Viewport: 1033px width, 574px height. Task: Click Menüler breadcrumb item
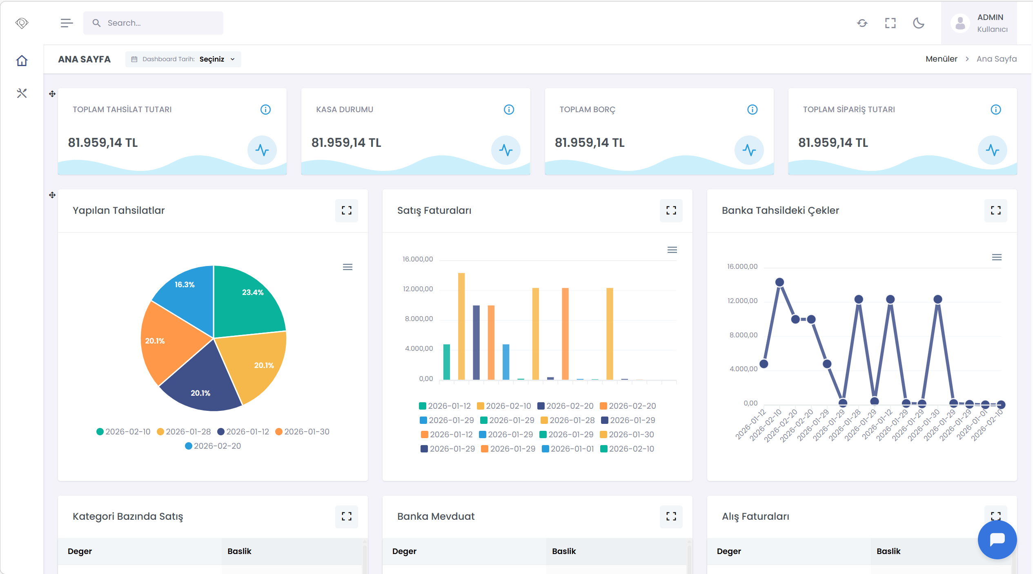point(941,59)
